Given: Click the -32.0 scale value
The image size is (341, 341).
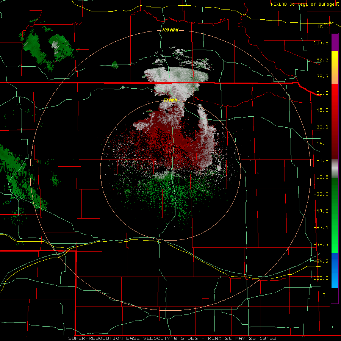Looking at the screenshot, I should click(321, 194).
